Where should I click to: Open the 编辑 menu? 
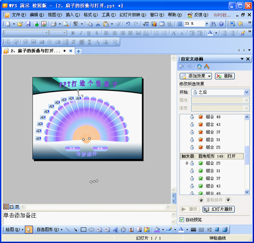pos(37,15)
